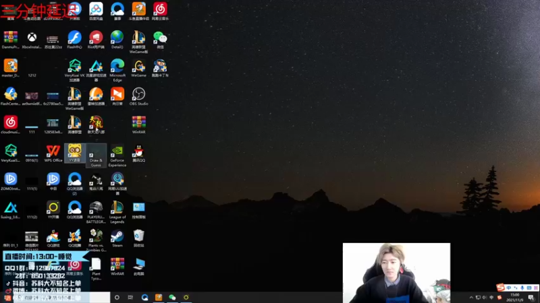Open the notification center icon
This screenshot has width=540, height=303.
point(531,298)
